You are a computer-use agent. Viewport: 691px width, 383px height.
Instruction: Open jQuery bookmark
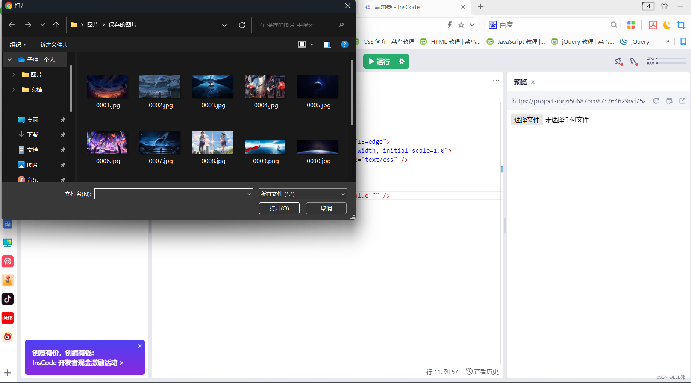pos(635,41)
